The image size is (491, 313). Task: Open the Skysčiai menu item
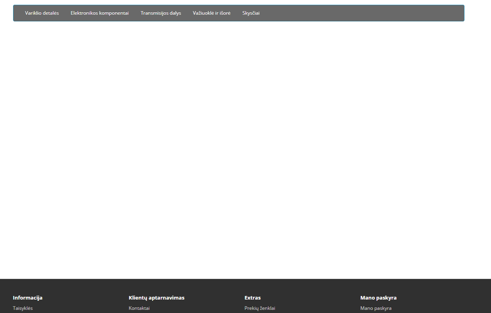click(x=251, y=13)
